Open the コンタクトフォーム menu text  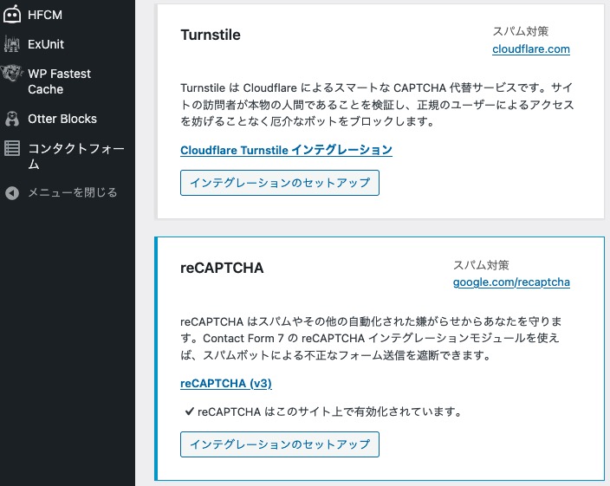(75, 156)
